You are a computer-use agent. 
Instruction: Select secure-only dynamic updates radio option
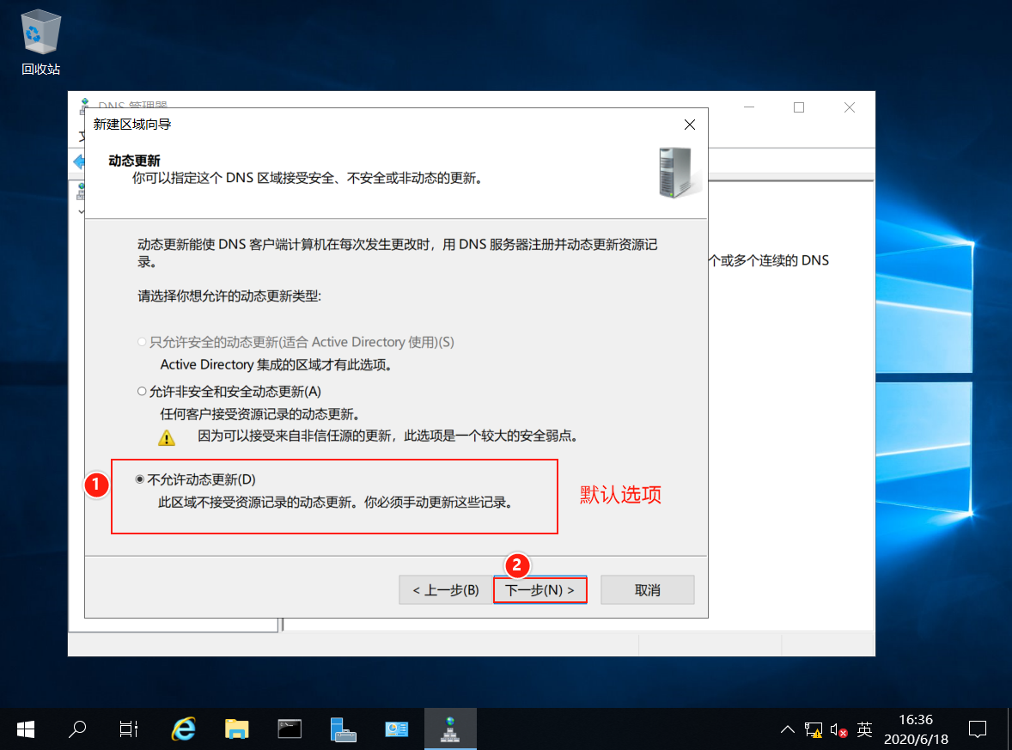[x=142, y=342]
